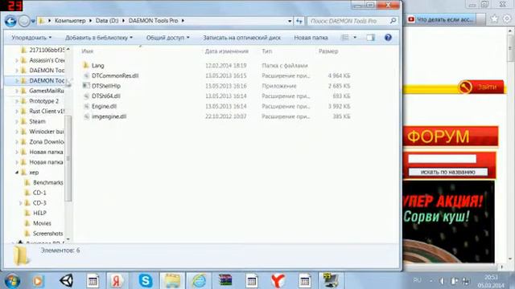Screen dimensions: 515x289
Task: Click the RU language indicator
Action: click(418, 280)
